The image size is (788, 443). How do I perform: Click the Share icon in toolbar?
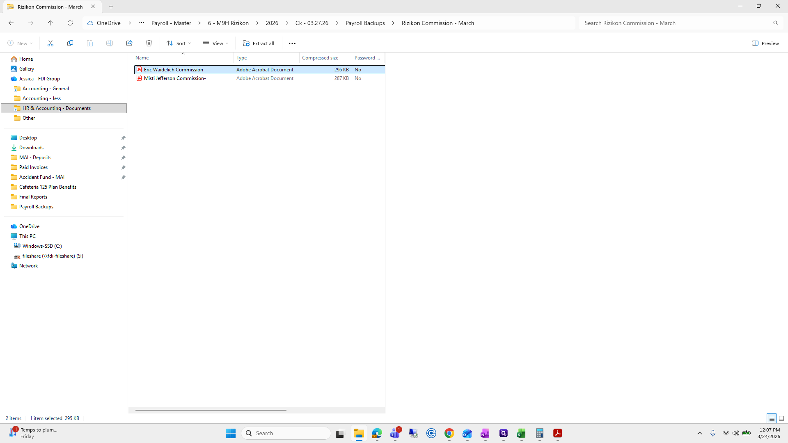129,43
